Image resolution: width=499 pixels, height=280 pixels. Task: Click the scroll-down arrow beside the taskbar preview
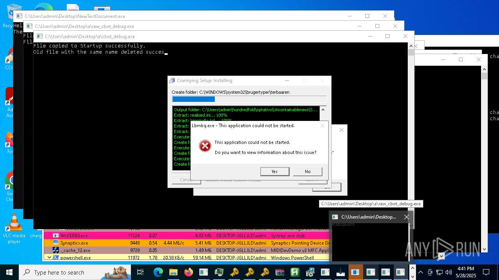point(441,256)
